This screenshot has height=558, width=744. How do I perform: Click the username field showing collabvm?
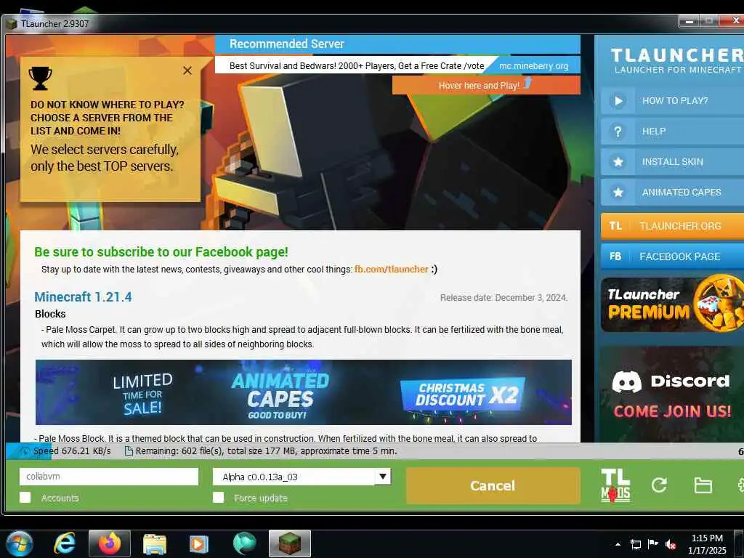[x=109, y=477]
